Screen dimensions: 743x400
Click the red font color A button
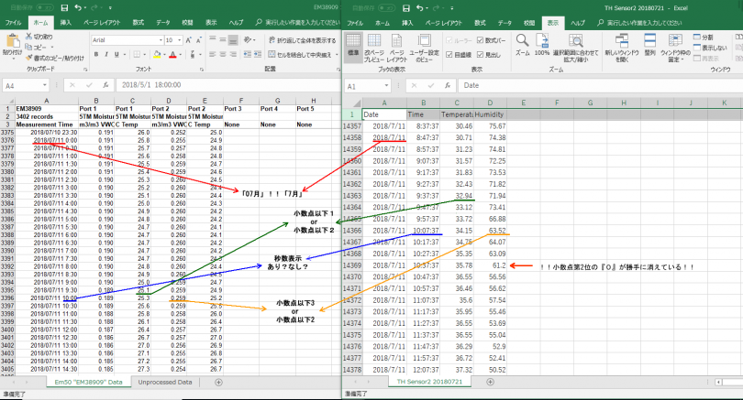tap(173, 55)
